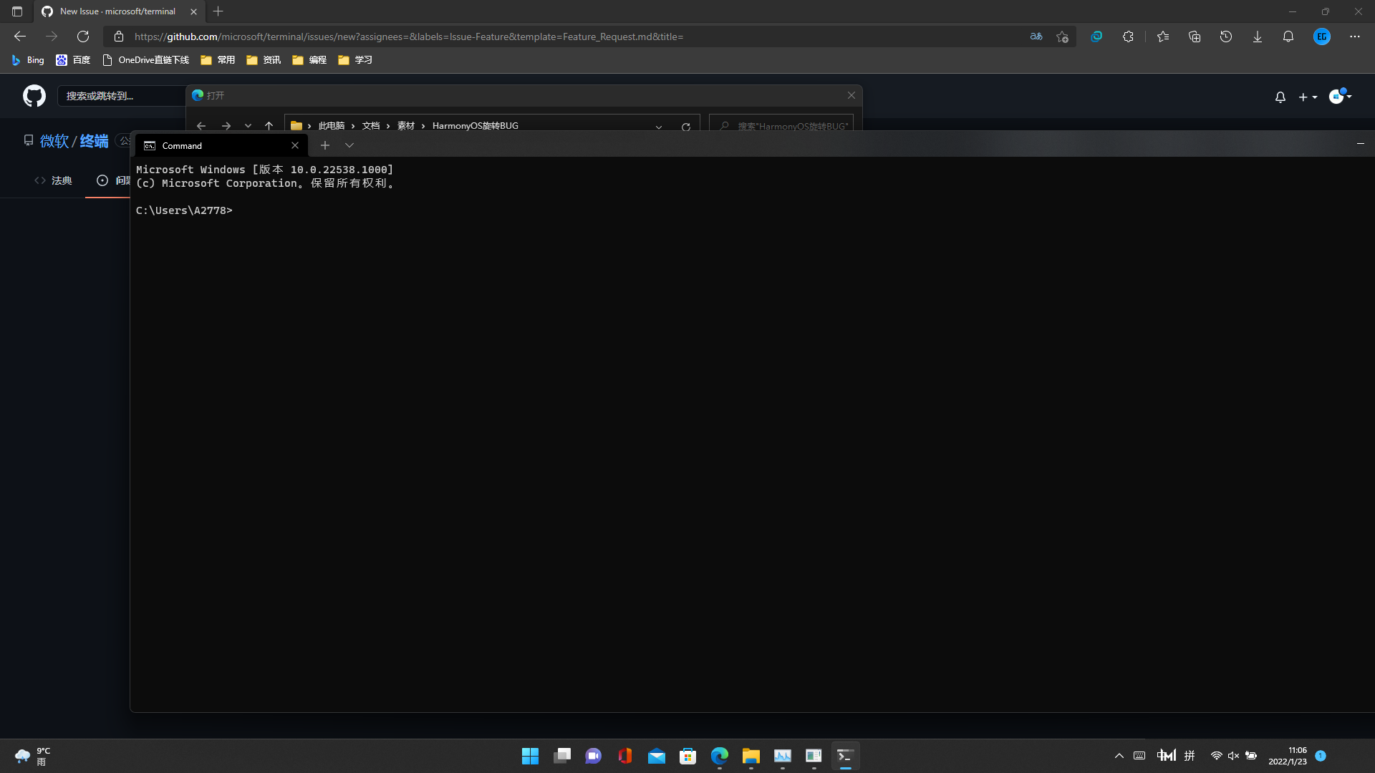Open Collections in the browser toolbar
Screen dimensions: 1375x773
pyautogui.click(x=1195, y=36)
